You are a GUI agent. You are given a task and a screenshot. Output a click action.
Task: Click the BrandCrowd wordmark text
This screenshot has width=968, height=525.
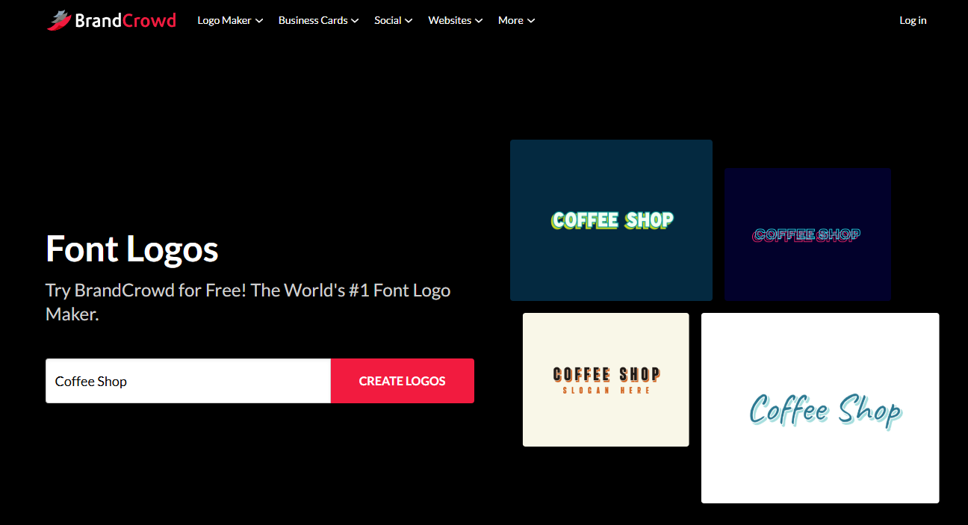click(x=125, y=20)
